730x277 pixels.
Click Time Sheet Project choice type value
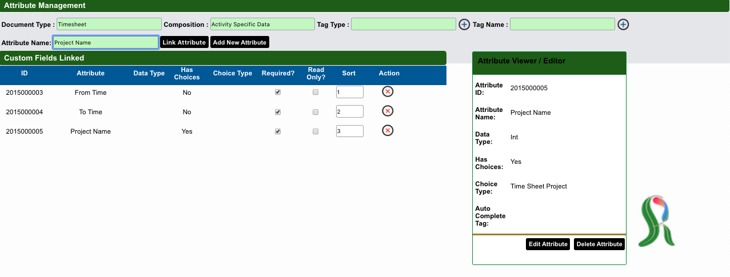pyautogui.click(x=538, y=186)
